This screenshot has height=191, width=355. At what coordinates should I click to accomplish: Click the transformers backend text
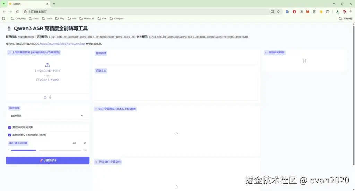26,37
